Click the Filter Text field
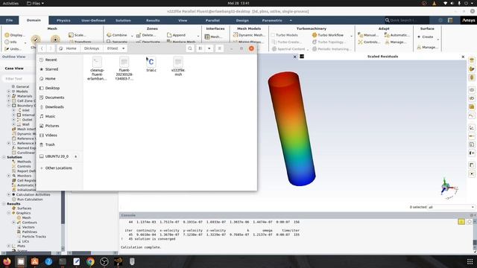The image size is (477, 268). pyautogui.click(x=19, y=79)
